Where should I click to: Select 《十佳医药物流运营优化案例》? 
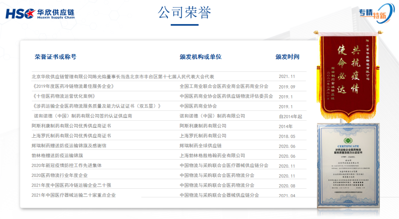point(64,96)
